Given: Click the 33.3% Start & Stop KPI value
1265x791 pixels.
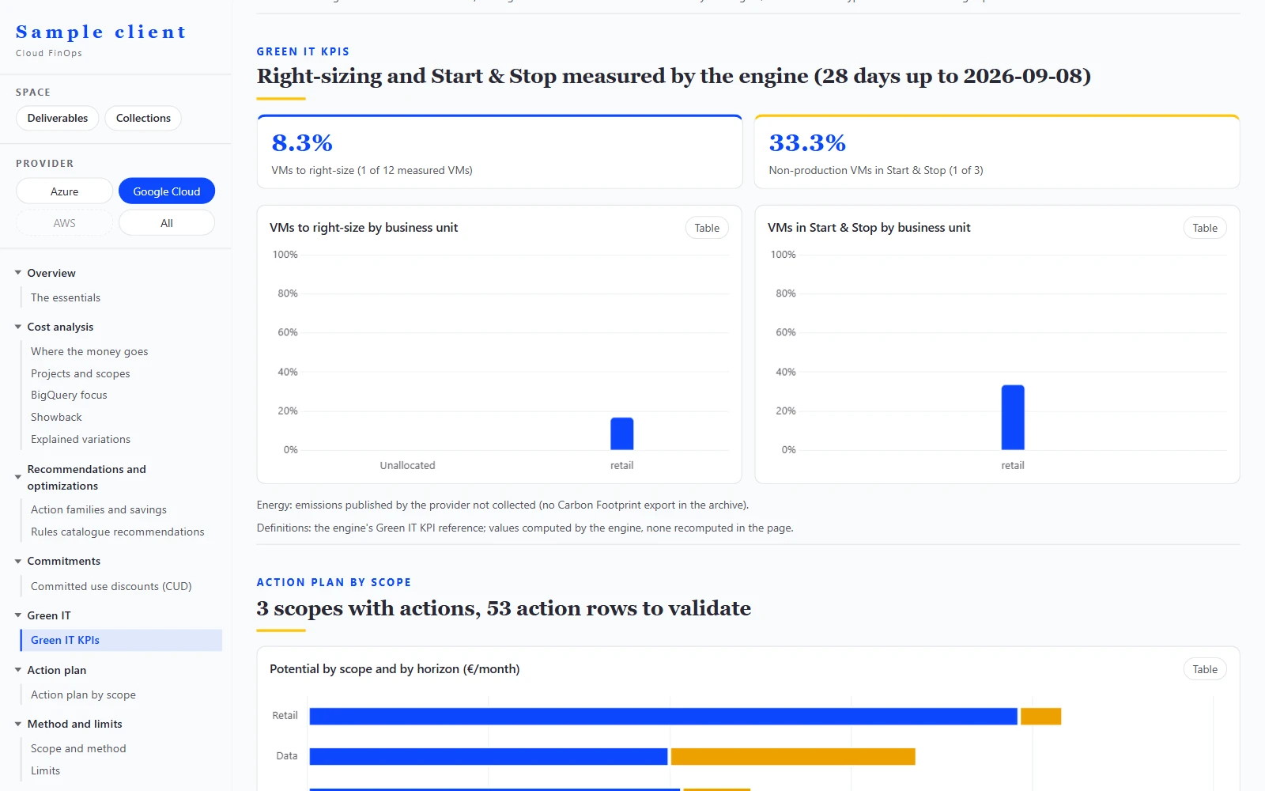Looking at the screenshot, I should click(807, 143).
